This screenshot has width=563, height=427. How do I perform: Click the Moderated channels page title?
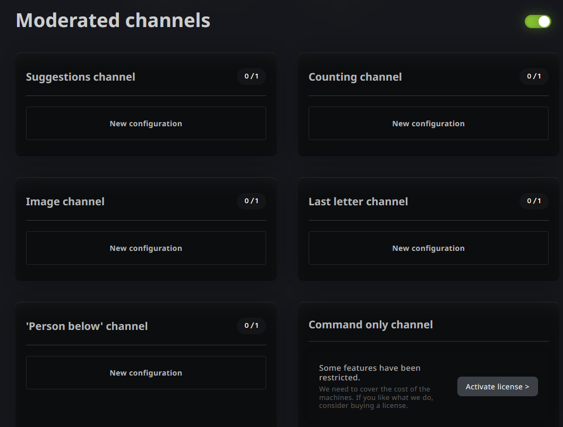113,21
